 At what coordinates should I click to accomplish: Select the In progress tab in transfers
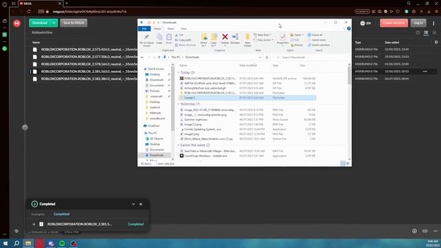coord(38,214)
